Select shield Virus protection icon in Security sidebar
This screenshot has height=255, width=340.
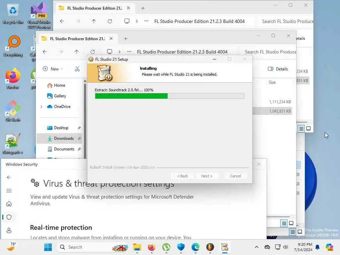pyautogui.click(x=9, y=217)
